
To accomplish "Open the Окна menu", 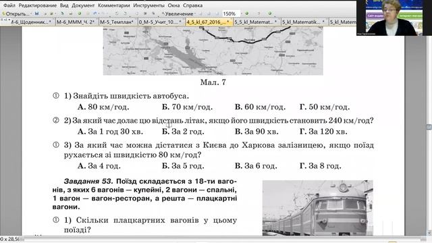I will (173, 5).
